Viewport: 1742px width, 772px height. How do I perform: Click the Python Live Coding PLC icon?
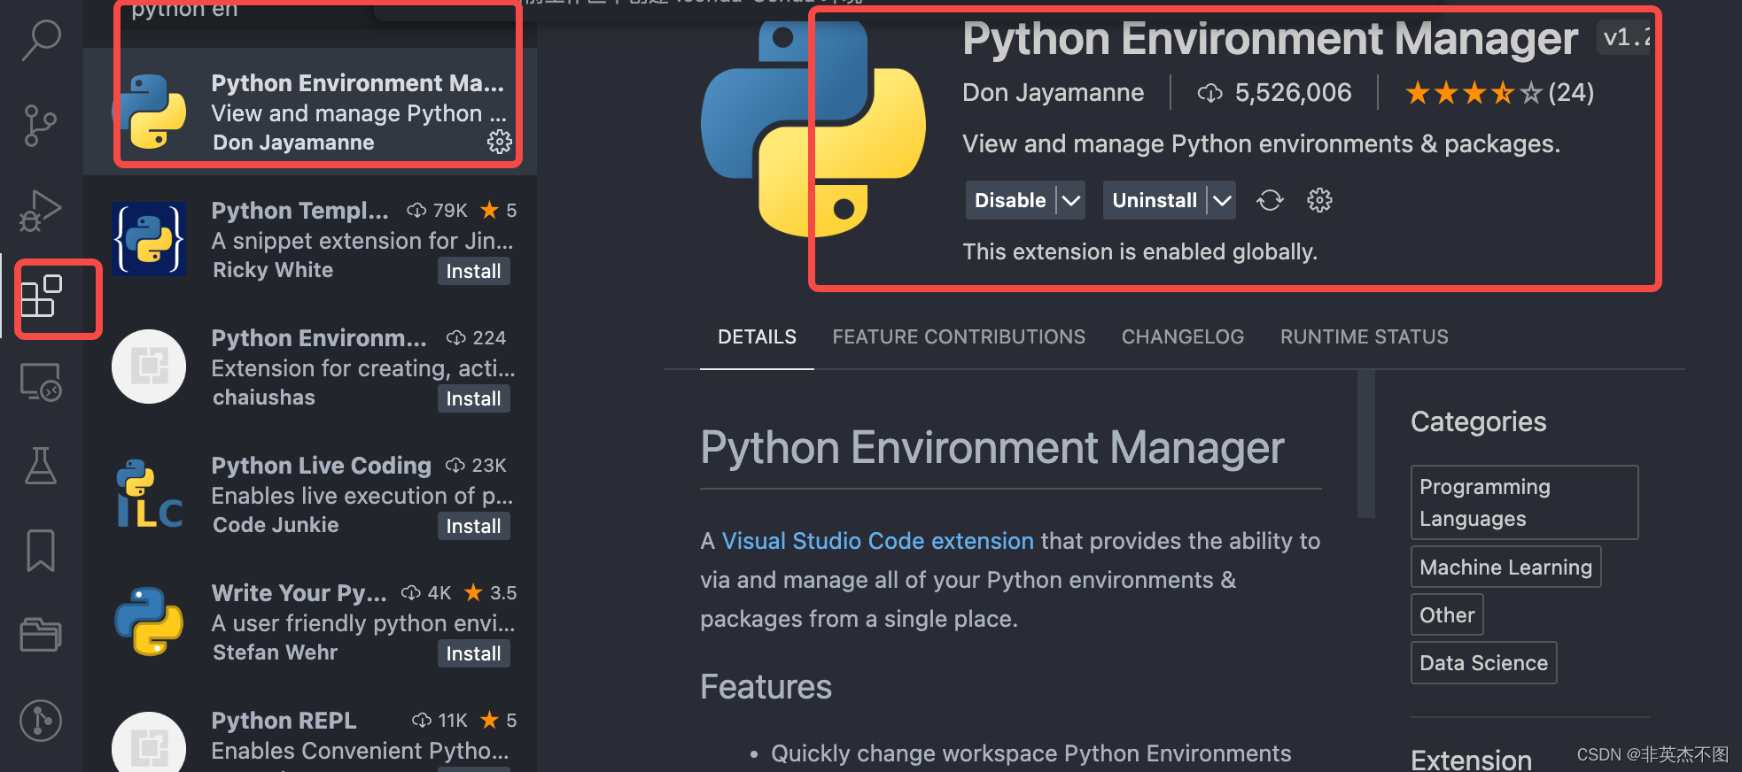[x=149, y=494]
